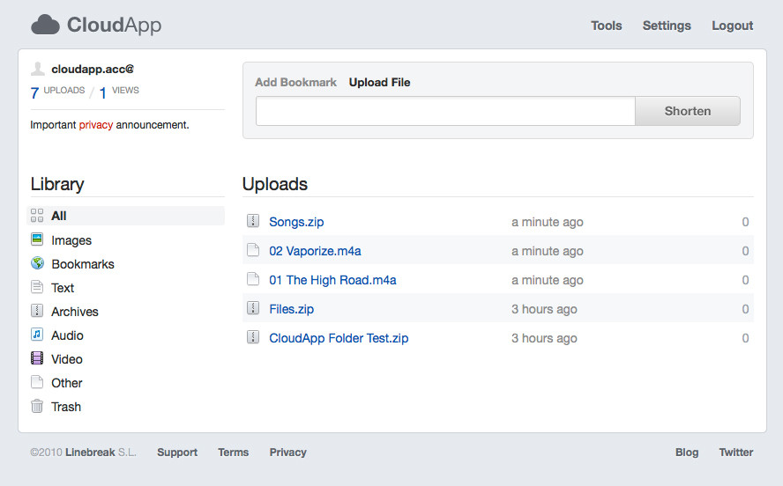Screen dimensions: 783x486
Task: Click the Video film strip icon
Action: 37,357
